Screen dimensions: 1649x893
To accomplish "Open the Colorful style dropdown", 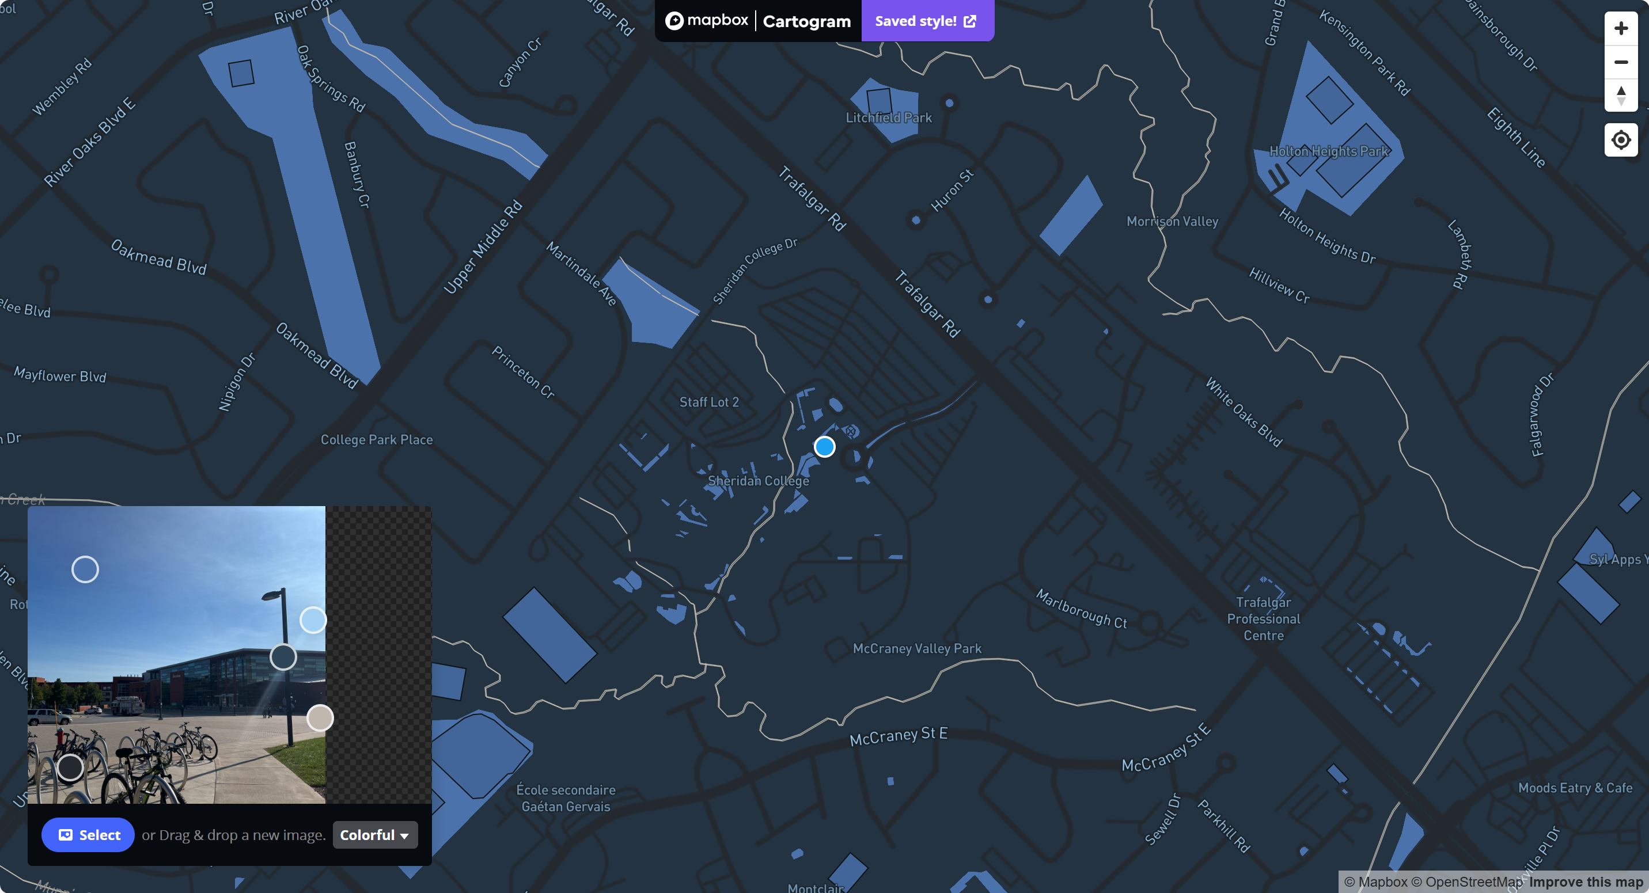I will 374,835.
